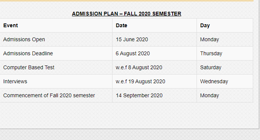This screenshot has height=140, width=260.
Task: Click the w.e.f 8 August 2020 cell
Action: click(155, 67)
